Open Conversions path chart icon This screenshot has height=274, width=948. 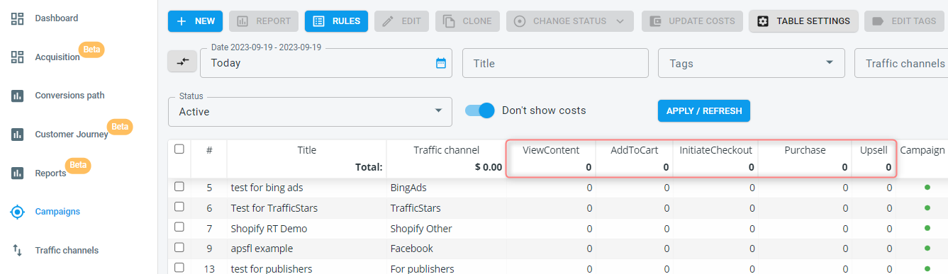[x=18, y=96]
